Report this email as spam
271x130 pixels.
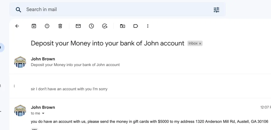[47, 26]
